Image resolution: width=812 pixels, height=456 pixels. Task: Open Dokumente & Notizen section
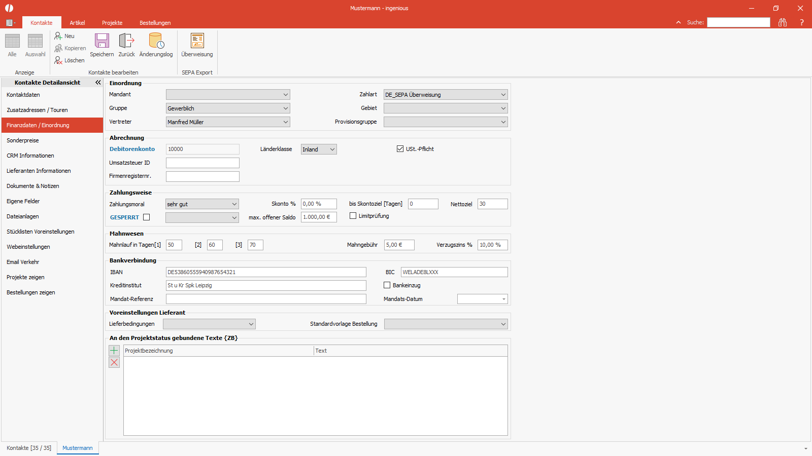52,186
